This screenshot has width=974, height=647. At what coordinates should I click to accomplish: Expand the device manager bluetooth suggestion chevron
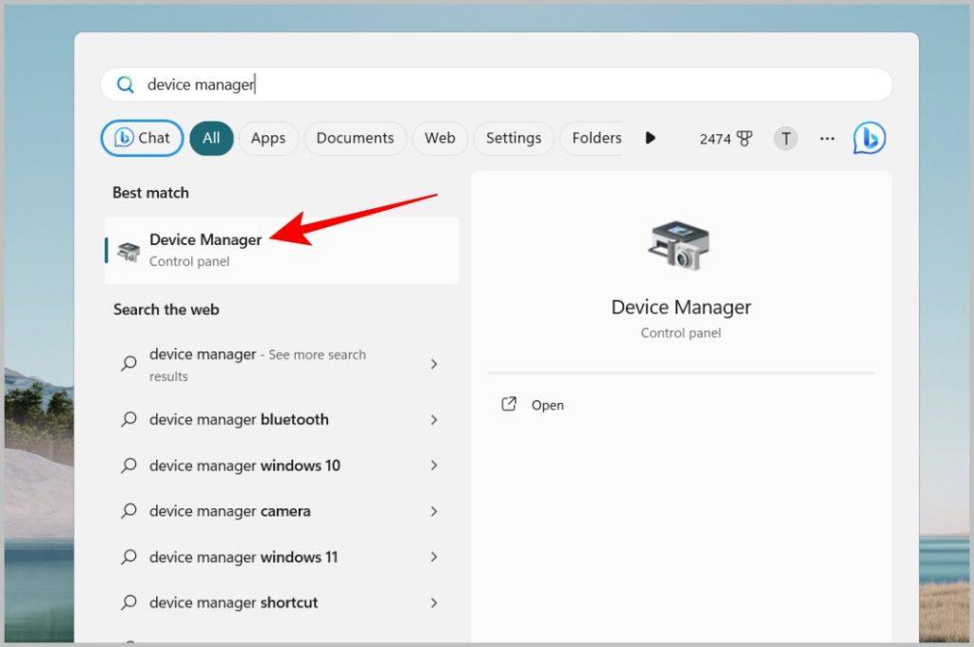[x=434, y=420]
